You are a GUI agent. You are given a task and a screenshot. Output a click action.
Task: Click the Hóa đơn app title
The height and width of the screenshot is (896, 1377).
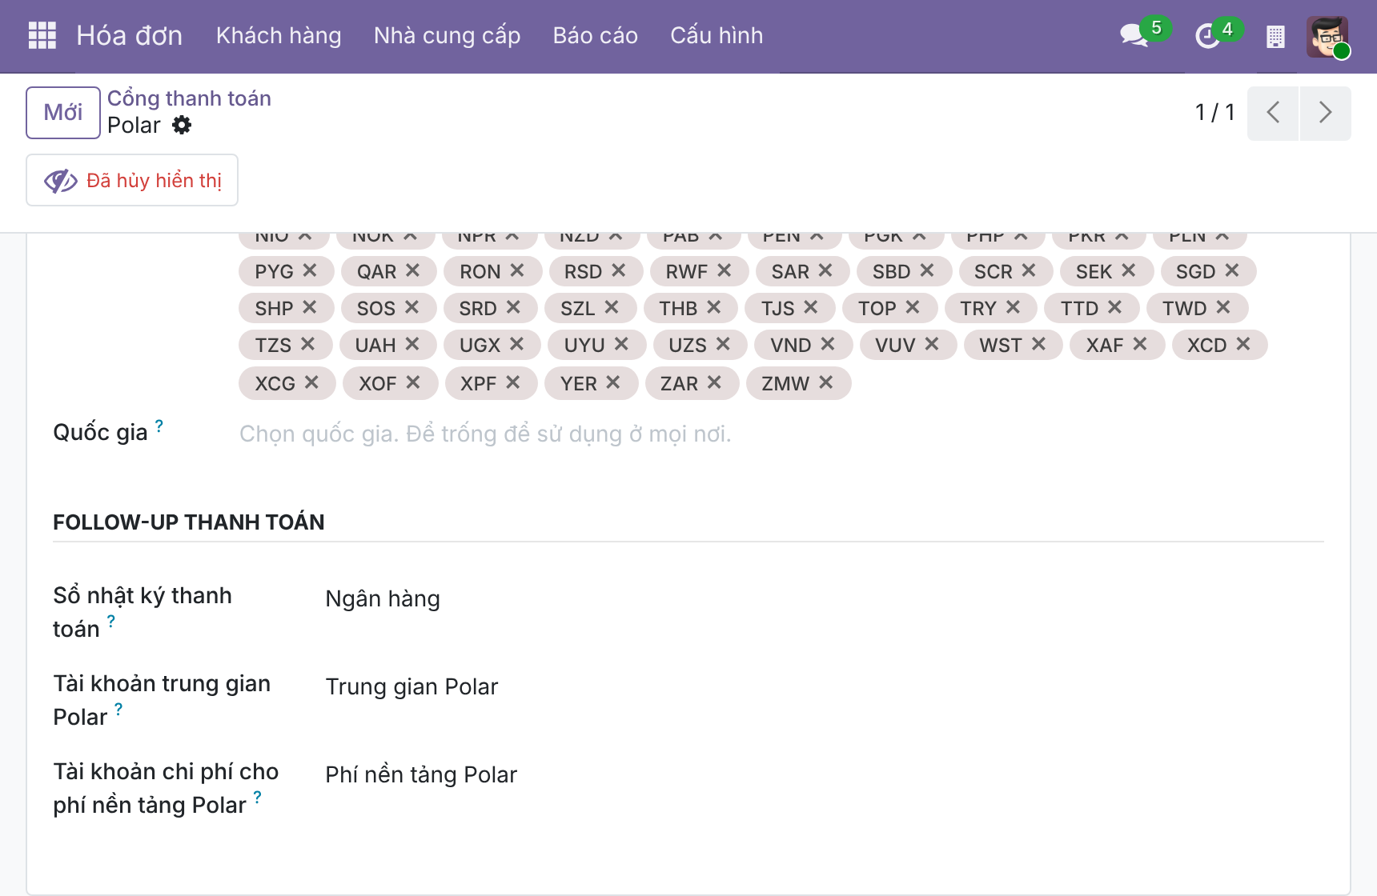click(130, 36)
